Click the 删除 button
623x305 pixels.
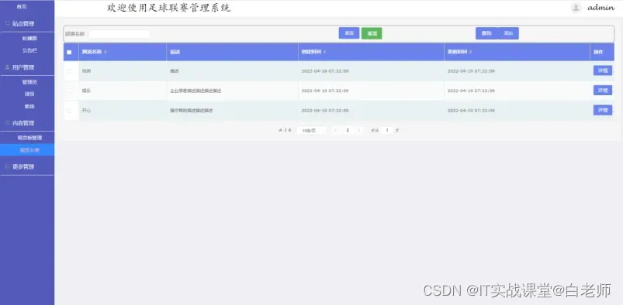pyautogui.click(x=486, y=33)
